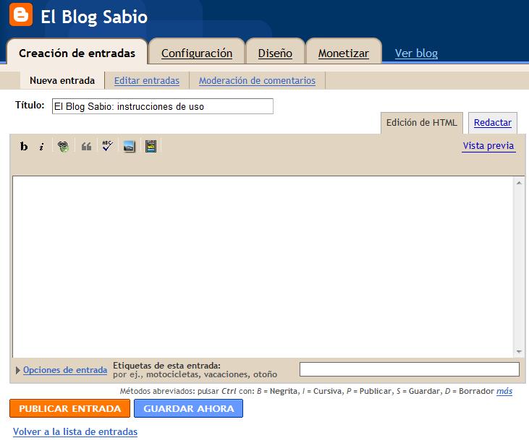Focus the Etiquetas de esta entrada field
Viewport: 529px width, 443px height.
[409, 369]
